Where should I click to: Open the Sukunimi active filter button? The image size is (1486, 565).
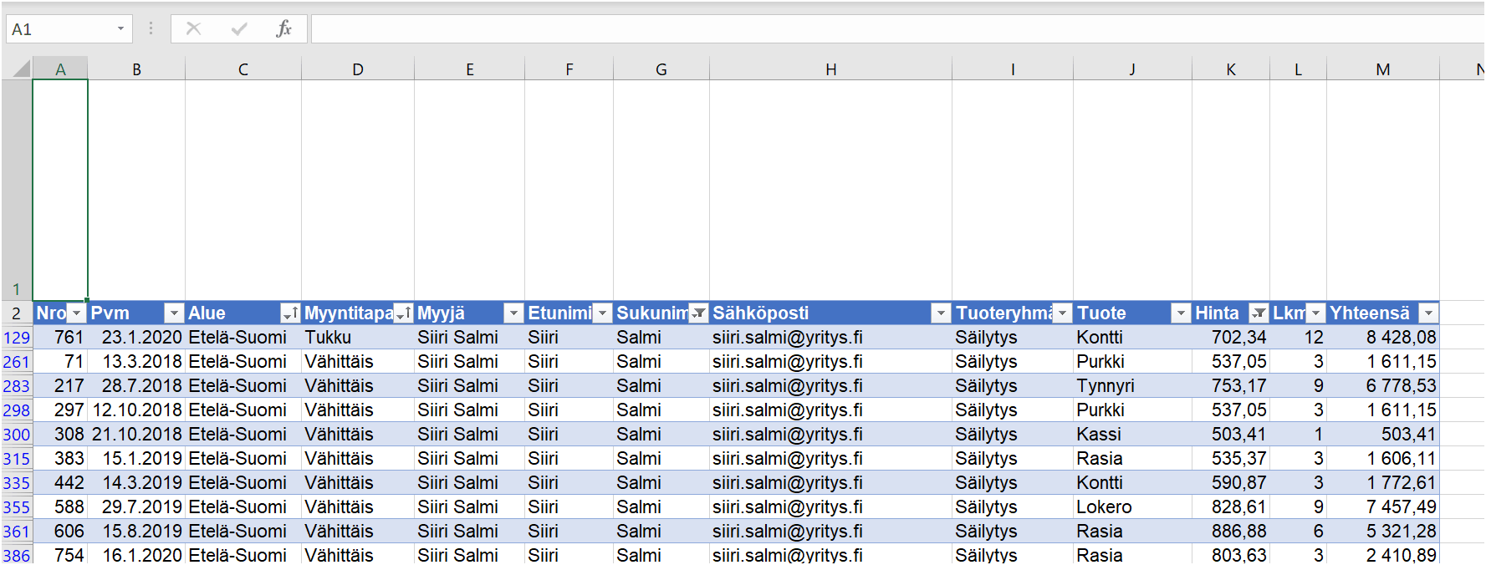698,313
